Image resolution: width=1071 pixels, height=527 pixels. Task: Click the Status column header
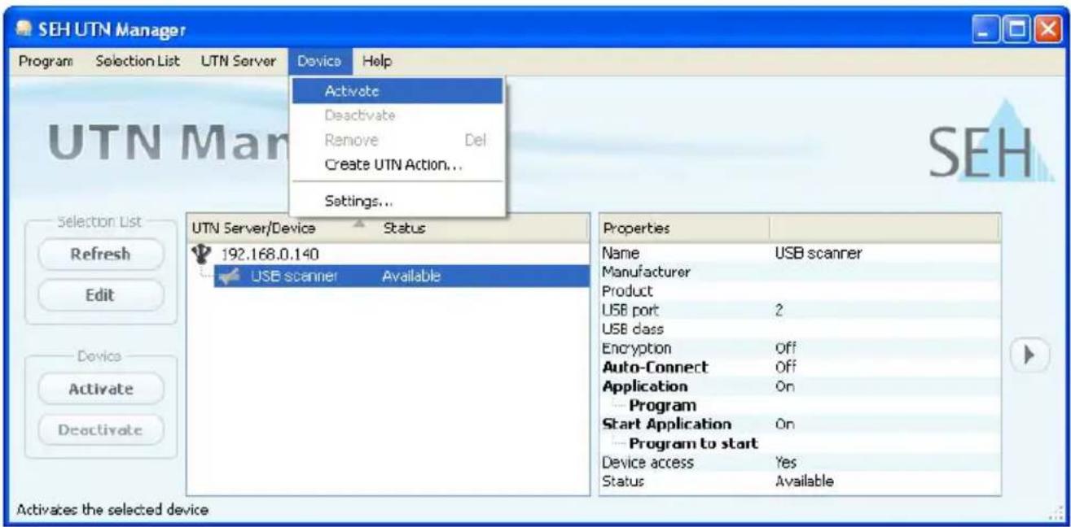coord(482,229)
